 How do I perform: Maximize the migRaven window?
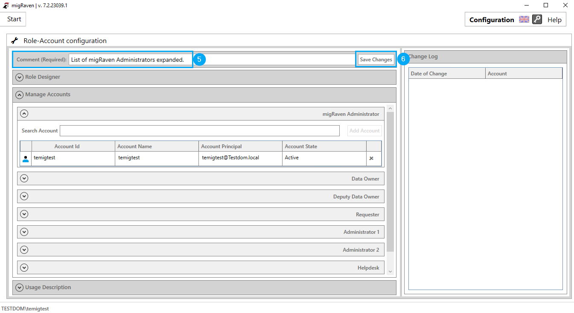[546, 6]
